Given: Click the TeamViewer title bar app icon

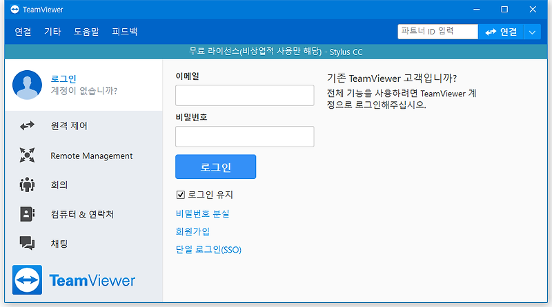Looking at the screenshot, I should coord(14,10).
